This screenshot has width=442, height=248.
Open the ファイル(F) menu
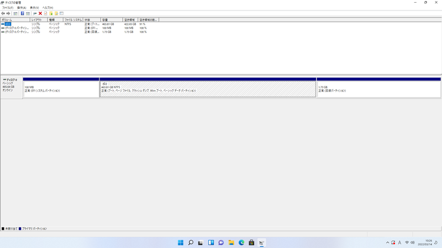pos(8,8)
